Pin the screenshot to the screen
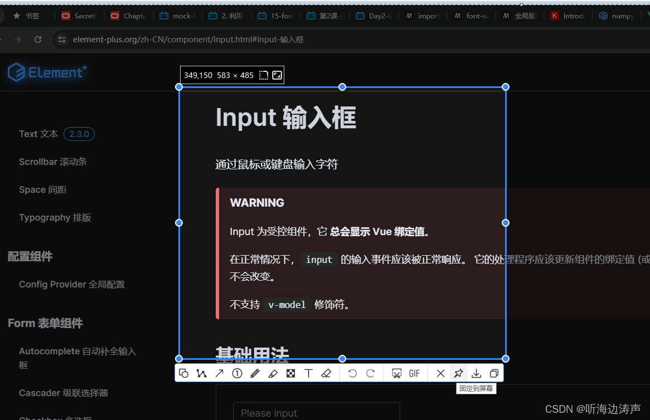 458,373
